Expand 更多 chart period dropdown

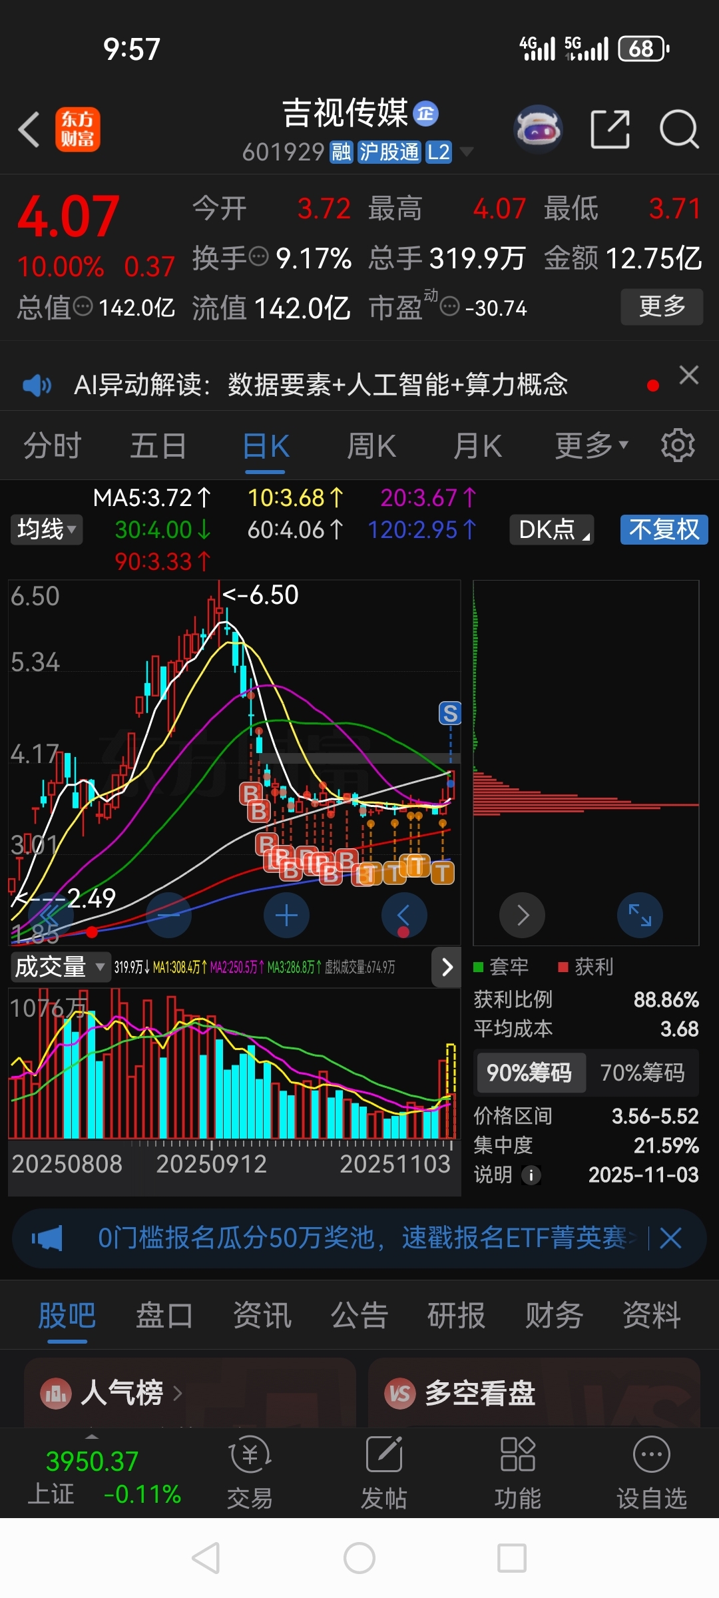click(592, 445)
